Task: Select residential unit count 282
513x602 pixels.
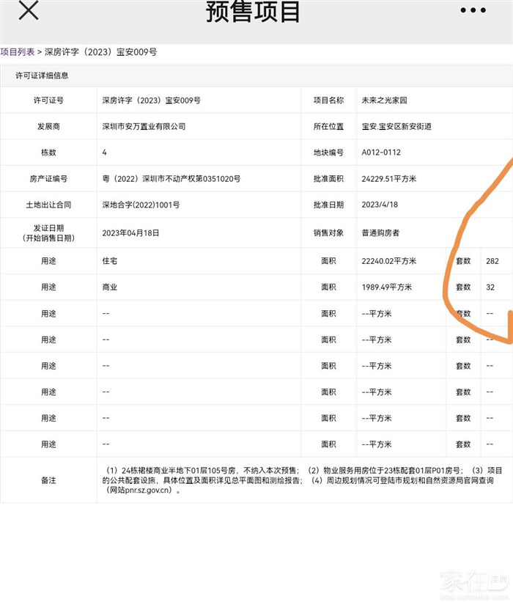Action: click(492, 261)
